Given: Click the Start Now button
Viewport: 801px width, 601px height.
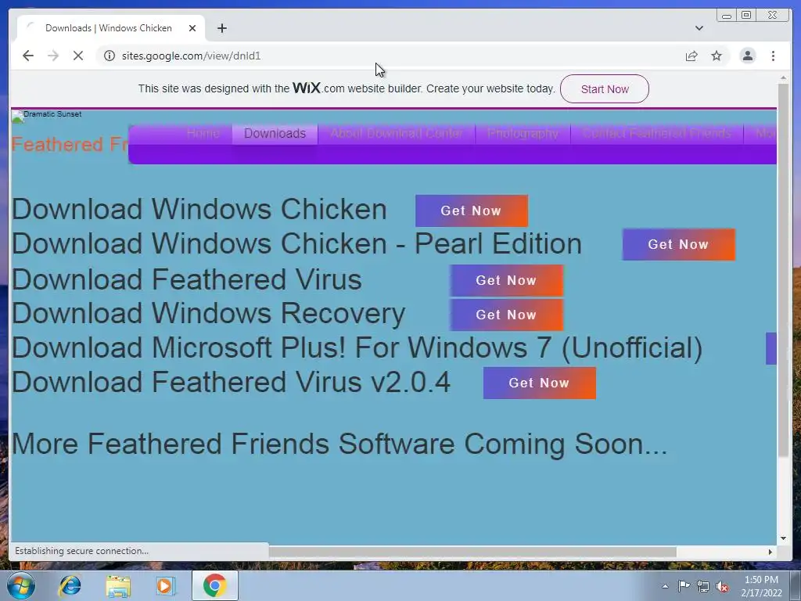Looking at the screenshot, I should pos(605,89).
